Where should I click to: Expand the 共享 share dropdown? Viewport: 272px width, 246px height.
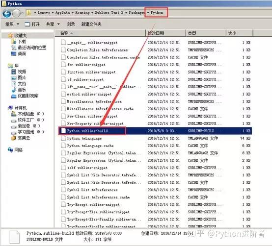tap(53, 24)
